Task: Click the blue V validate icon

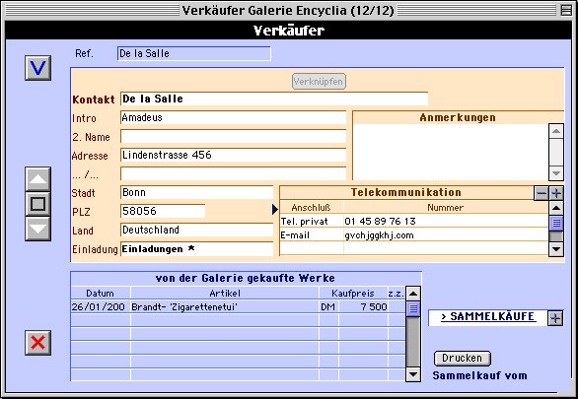Action: pyautogui.click(x=37, y=68)
